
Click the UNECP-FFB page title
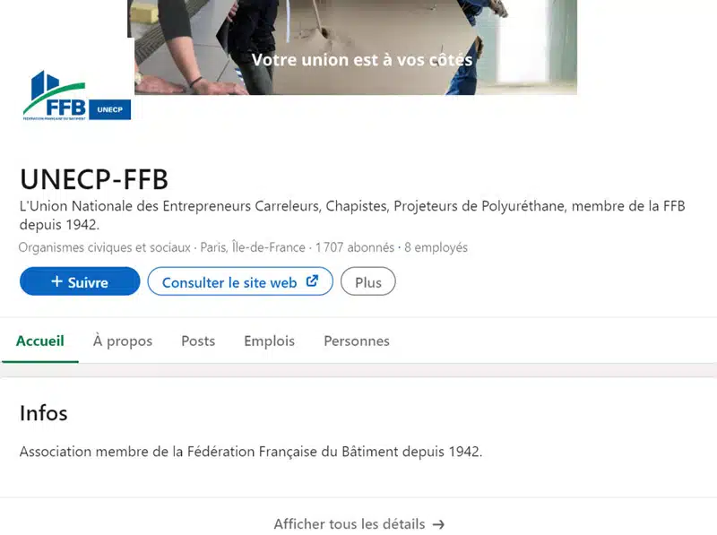pos(94,179)
